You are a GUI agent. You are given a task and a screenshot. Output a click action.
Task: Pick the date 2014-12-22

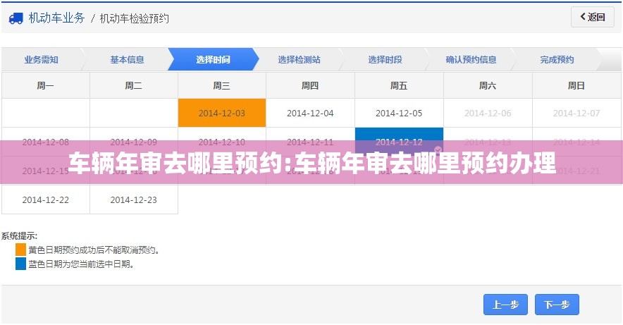[46, 200]
